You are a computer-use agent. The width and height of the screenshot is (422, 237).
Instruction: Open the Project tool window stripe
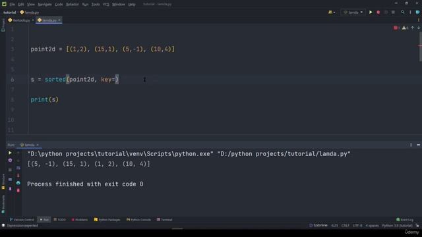[3, 25]
